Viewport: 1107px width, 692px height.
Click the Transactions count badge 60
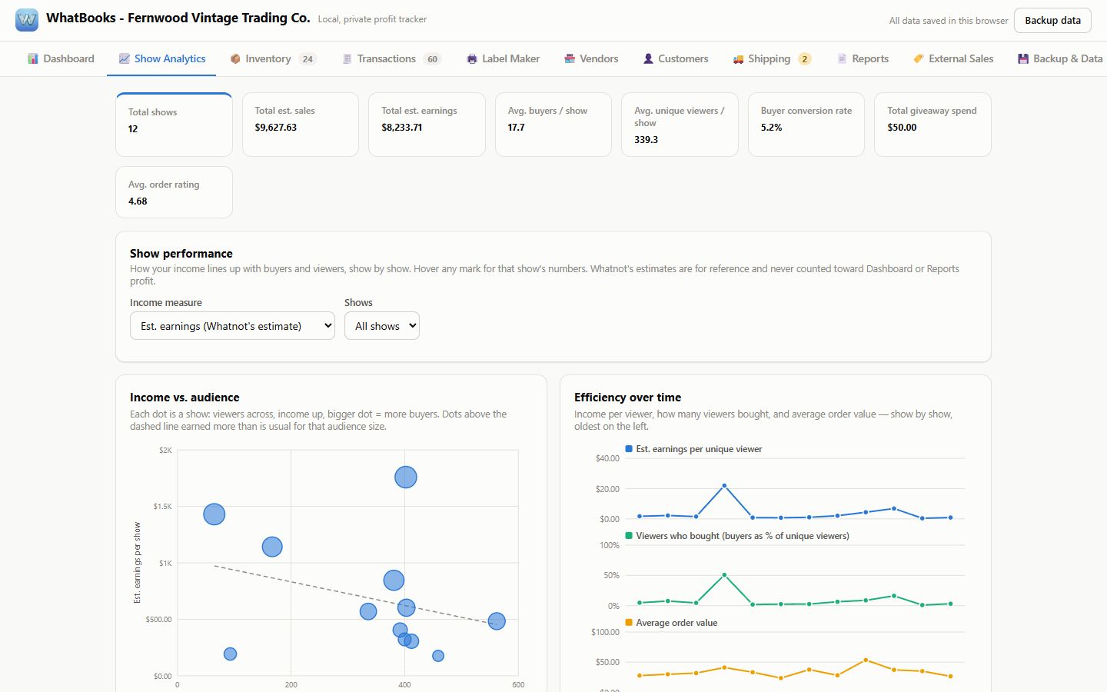coord(432,59)
